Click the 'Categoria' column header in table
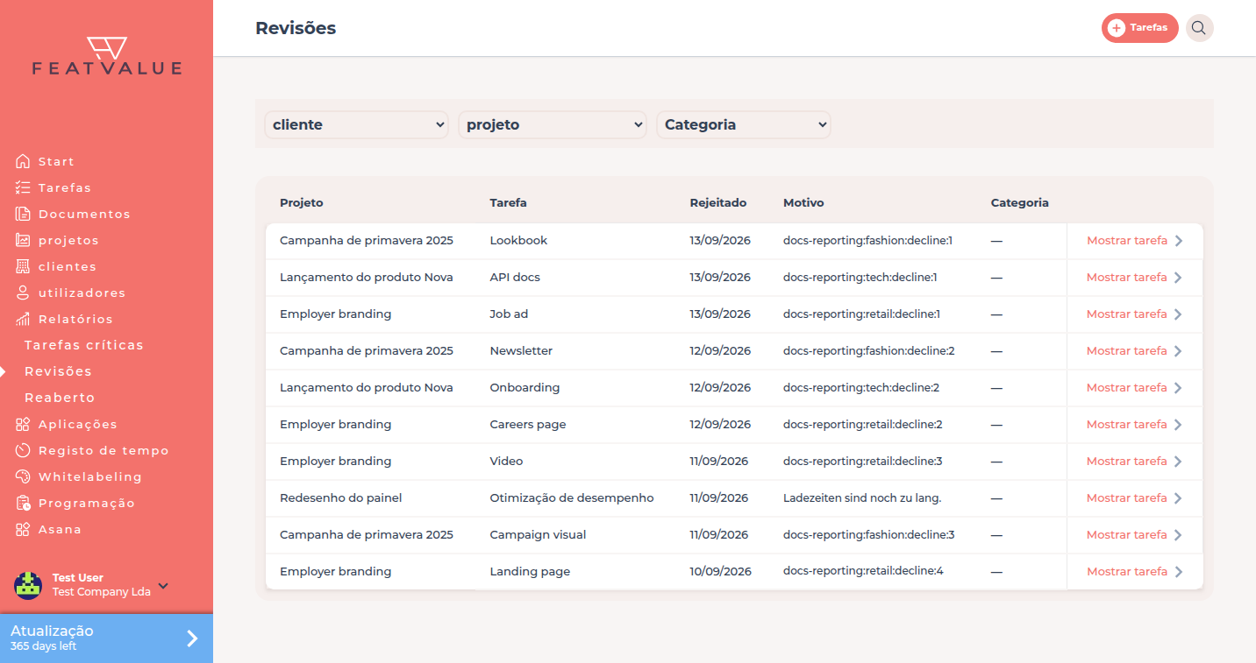 click(1020, 202)
